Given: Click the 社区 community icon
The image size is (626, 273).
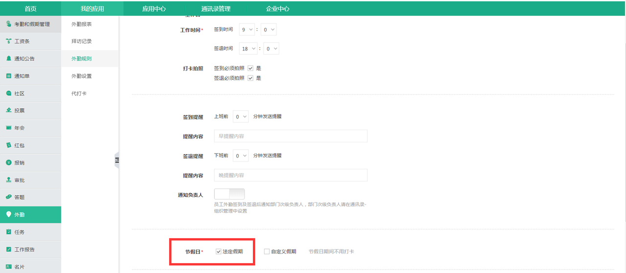Looking at the screenshot, I should click(9, 93).
